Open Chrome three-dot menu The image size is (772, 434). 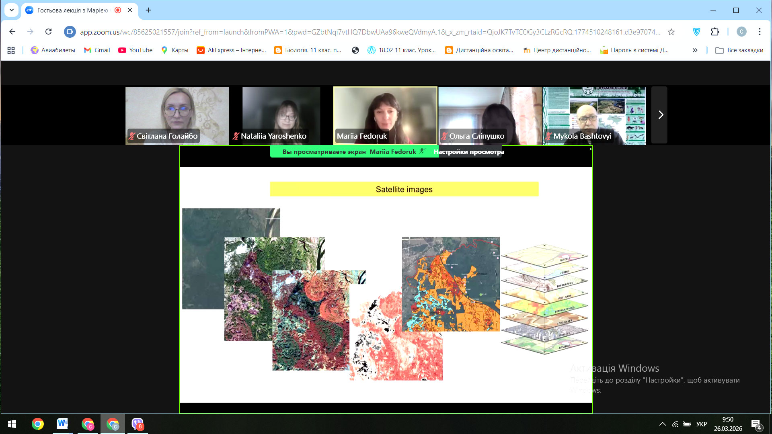[x=760, y=32]
